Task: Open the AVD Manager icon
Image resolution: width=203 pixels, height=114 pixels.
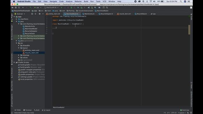Action: [92, 8]
